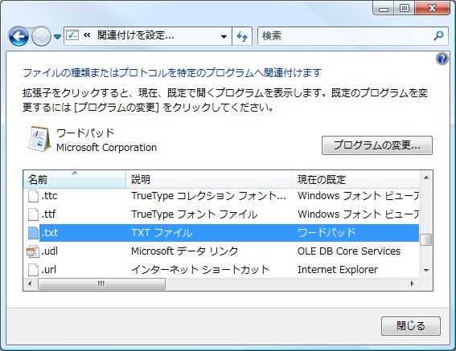Sort by the 説明 column header
The image size is (456, 351).
[x=209, y=179]
